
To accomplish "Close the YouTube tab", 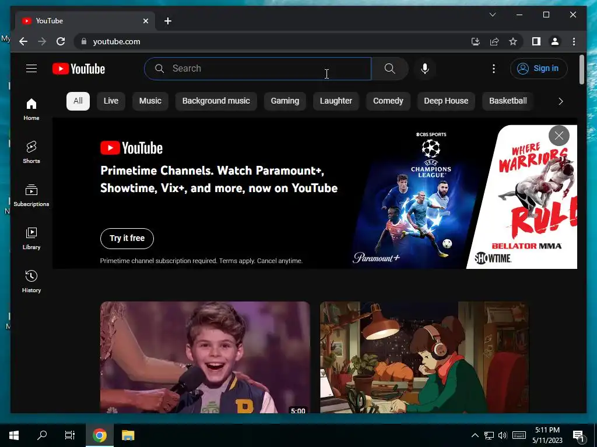I will tap(145, 21).
